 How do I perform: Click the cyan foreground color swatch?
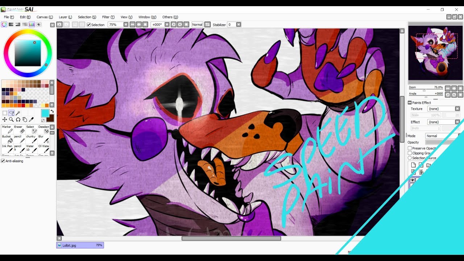pyautogui.click(x=45, y=113)
